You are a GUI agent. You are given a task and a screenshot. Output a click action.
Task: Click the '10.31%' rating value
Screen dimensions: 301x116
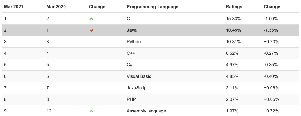point(233,42)
